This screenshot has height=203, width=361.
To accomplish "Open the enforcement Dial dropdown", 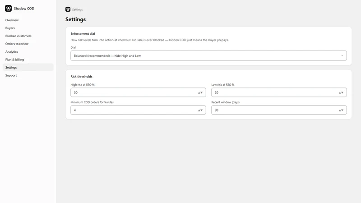I will point(208,55).
